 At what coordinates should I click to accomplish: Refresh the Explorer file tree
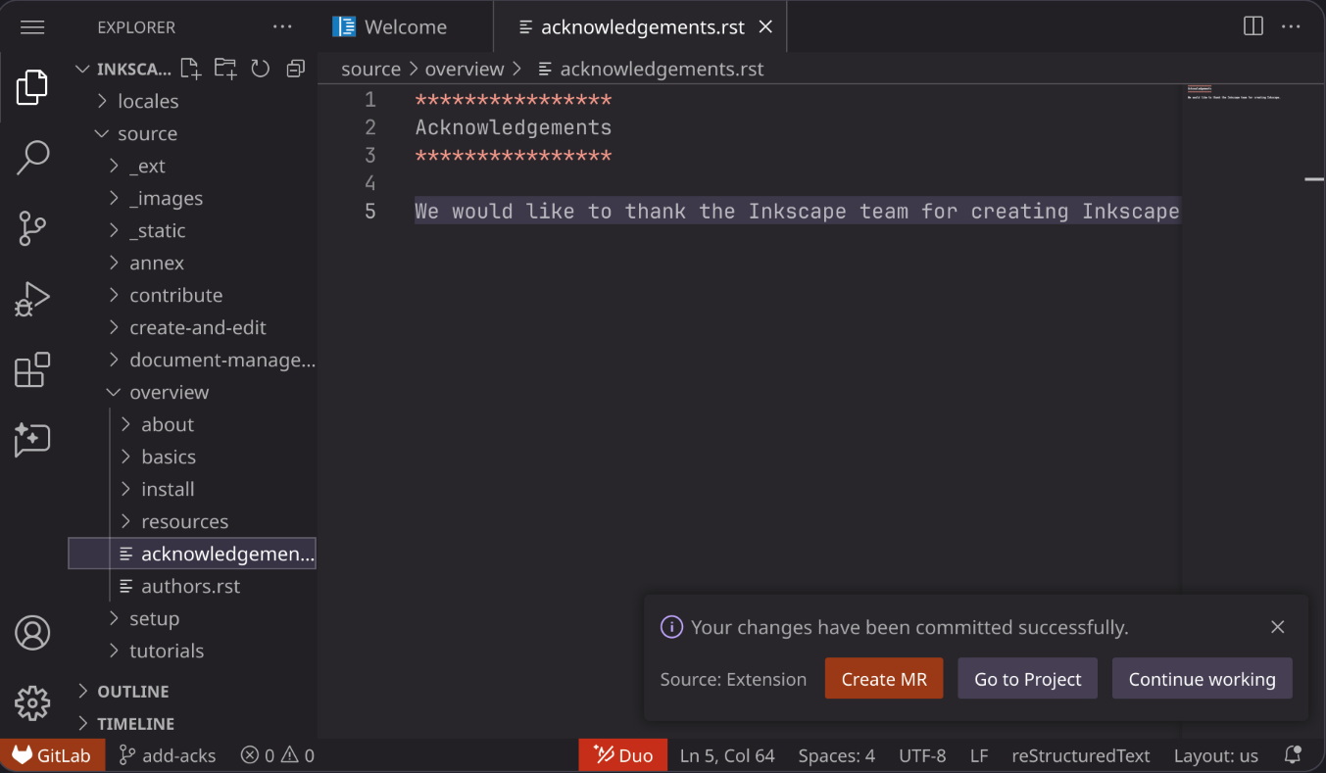[260, 69]
